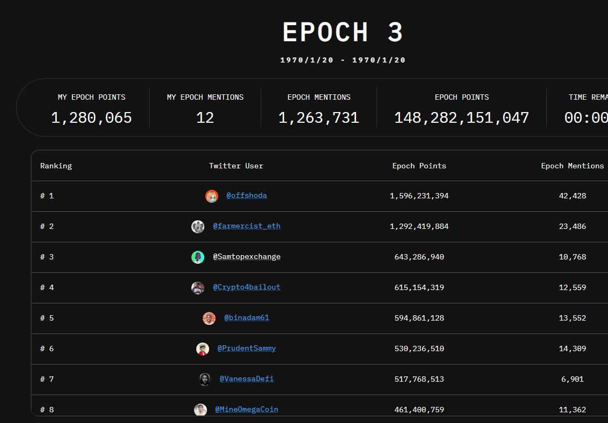
Task: Click the Twitter User column header
Action: 236,166
